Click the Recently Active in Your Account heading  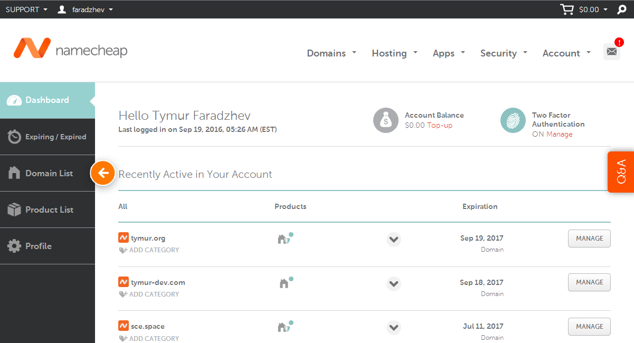(x=195, y=174)
